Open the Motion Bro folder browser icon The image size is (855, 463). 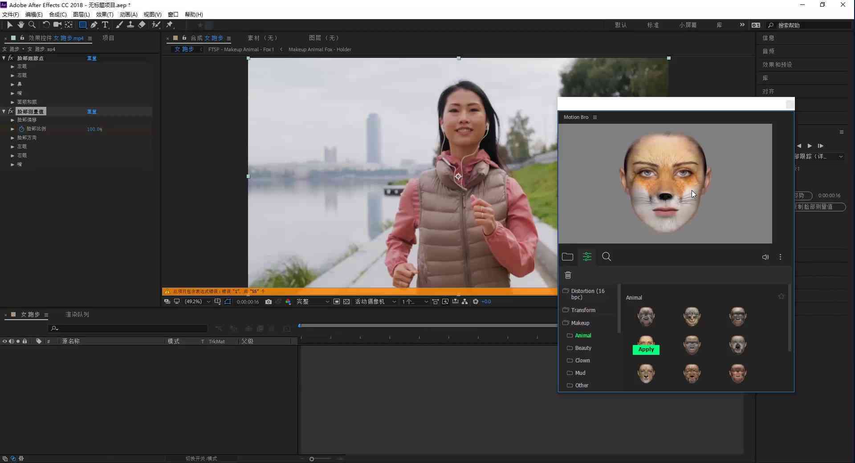pyautogui.click(x=567, y=257)
